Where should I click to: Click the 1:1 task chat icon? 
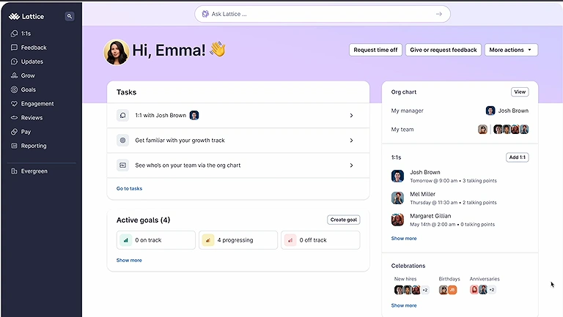point(123,115)
